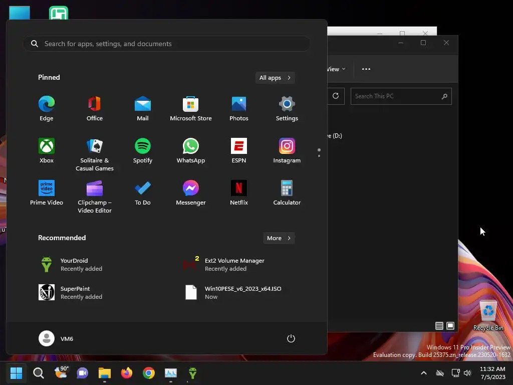Show More recommended items
The image size is (513, 385).
click(279, 238)
